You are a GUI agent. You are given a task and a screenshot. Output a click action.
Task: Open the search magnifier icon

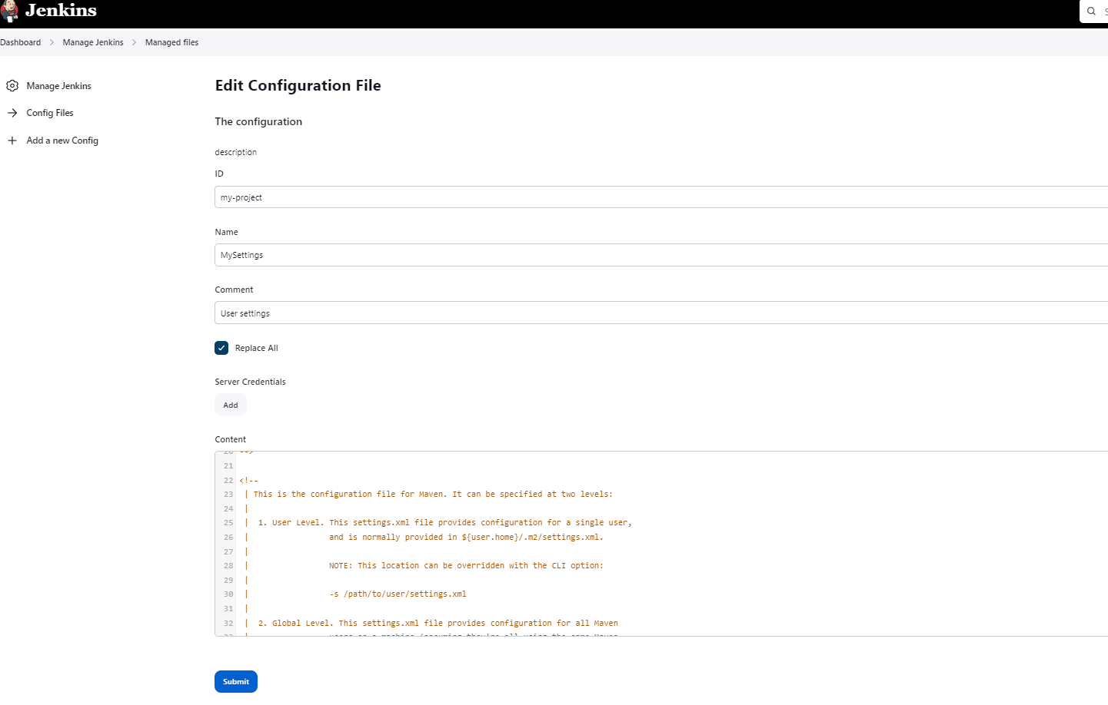pos(1091,12)
